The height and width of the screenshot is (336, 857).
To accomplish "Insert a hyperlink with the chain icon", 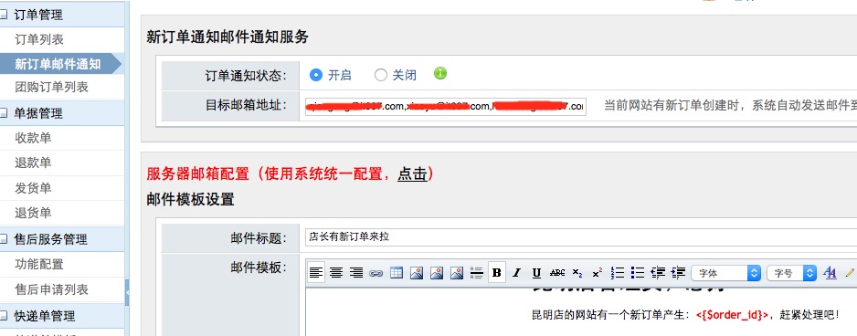I will (376, 273).
